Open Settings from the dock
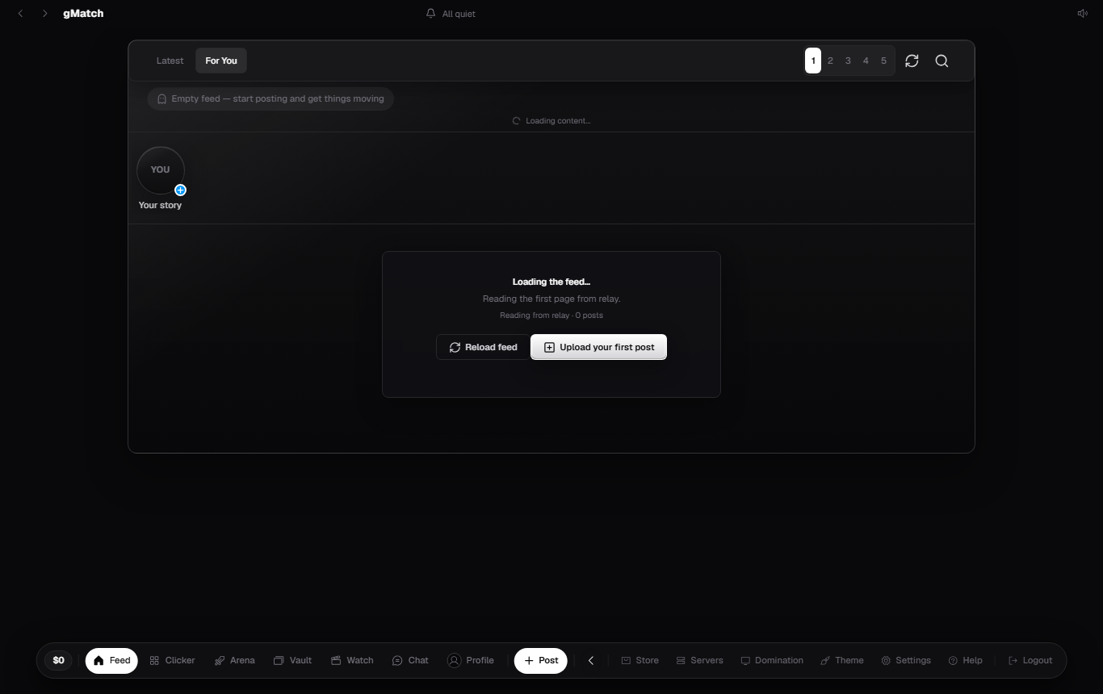The image size is (1103, 694). coord(906,660)
